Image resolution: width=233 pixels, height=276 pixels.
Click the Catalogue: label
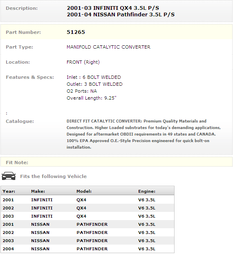tap(20, 121)
